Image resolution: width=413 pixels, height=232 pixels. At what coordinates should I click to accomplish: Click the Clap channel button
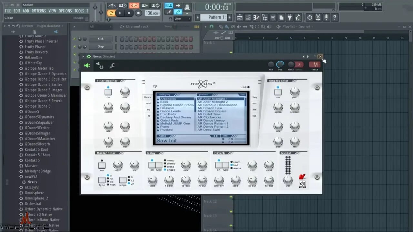[101, 46]
